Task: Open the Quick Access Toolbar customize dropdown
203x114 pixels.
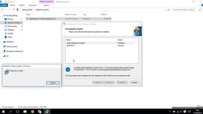Action: [12, 2]
